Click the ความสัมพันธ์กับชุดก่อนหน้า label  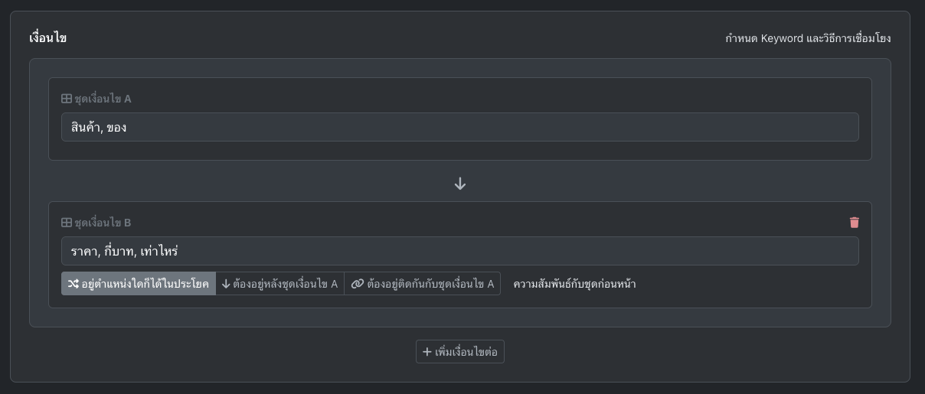(x=574, y=284)
